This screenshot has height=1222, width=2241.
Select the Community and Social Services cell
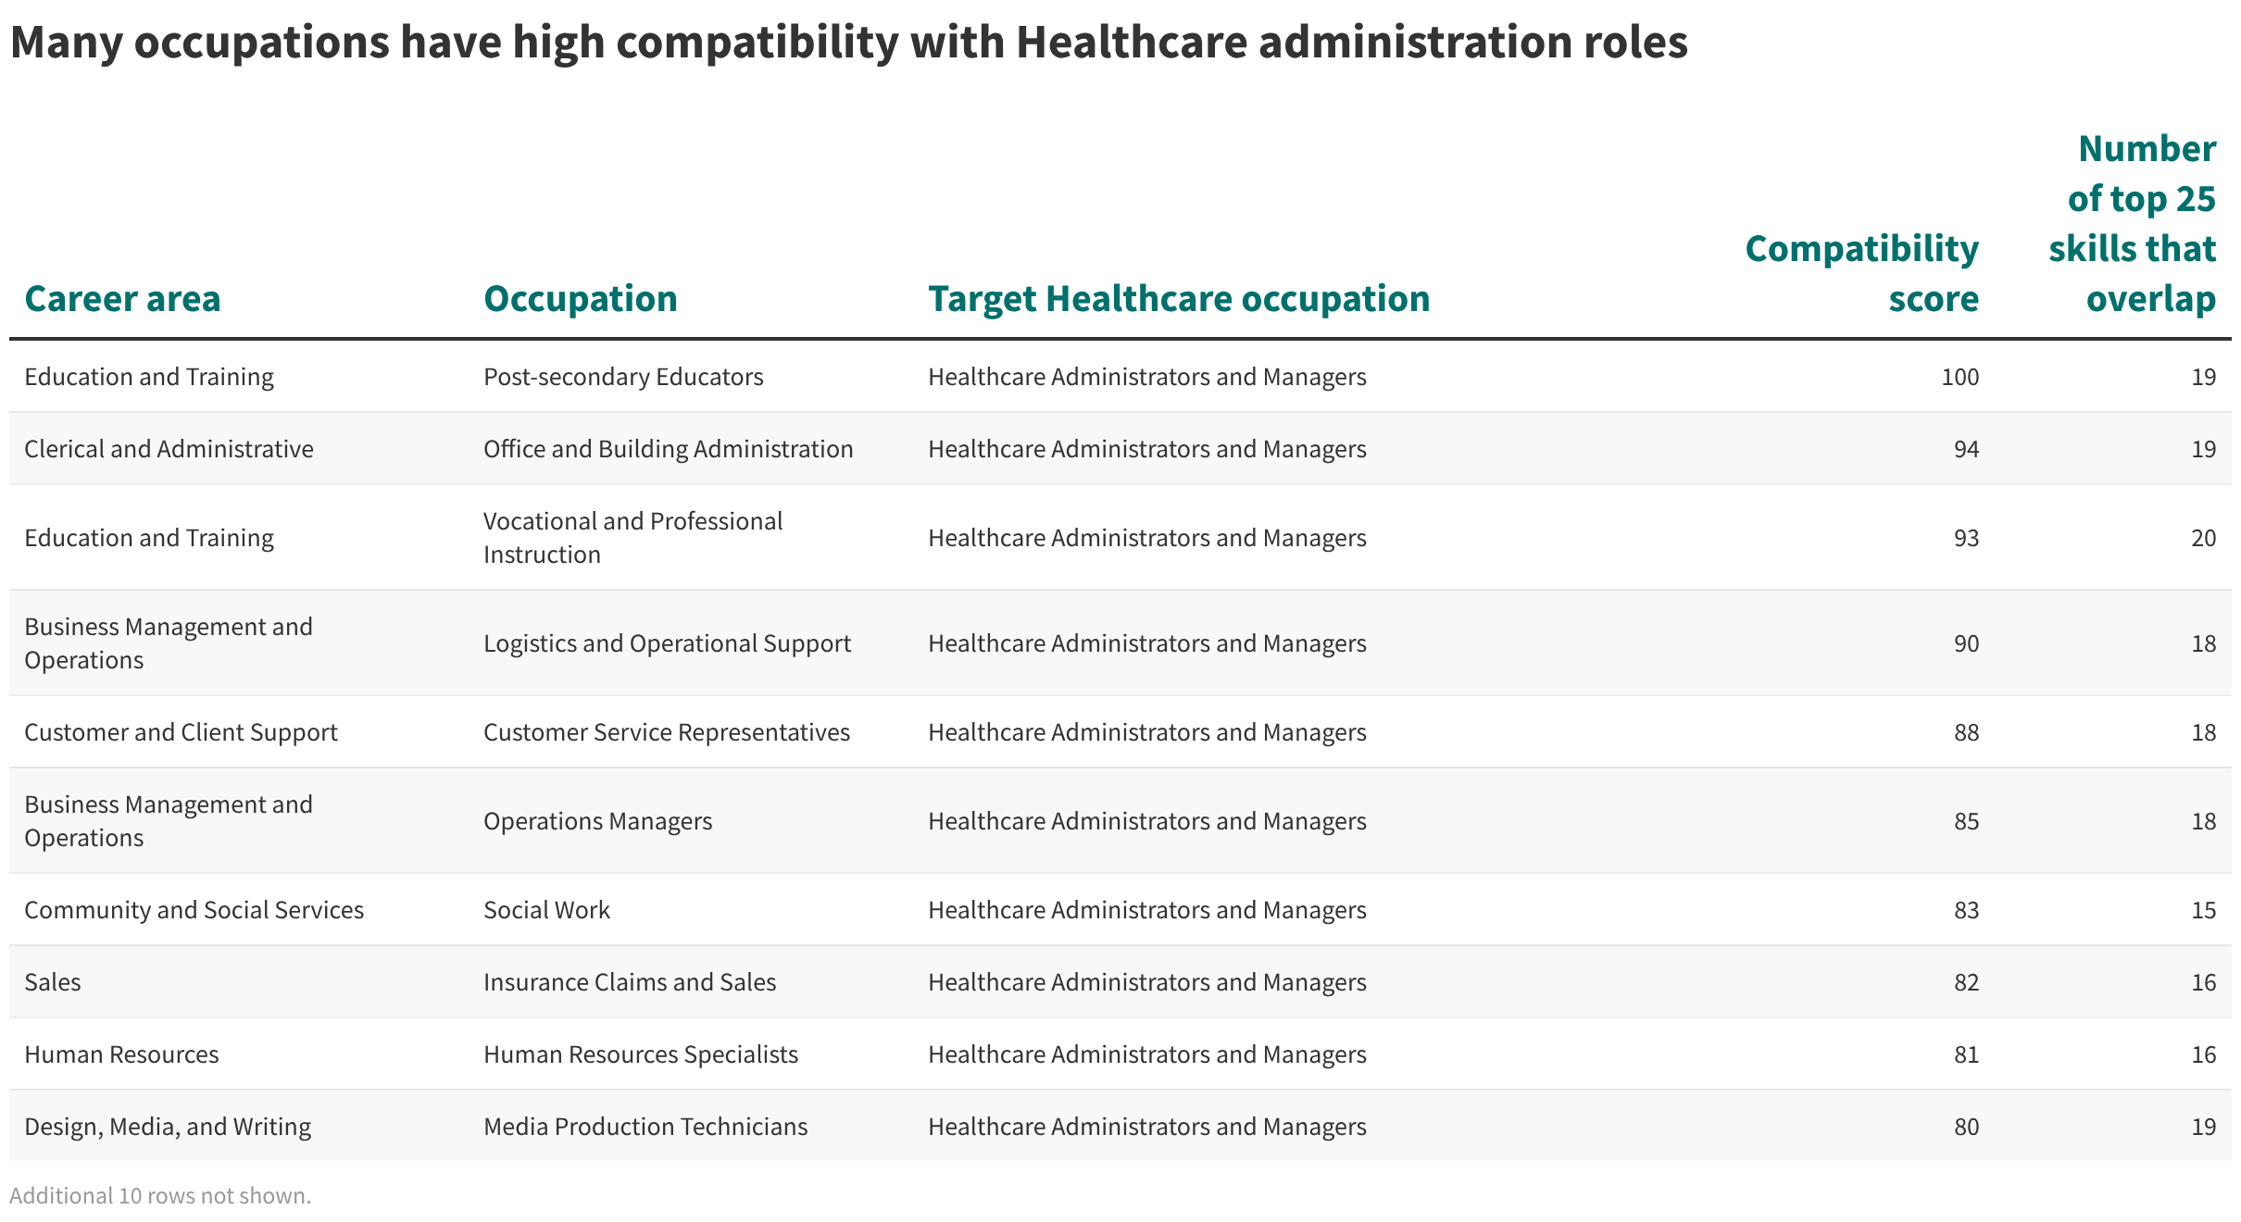point(194,910)
